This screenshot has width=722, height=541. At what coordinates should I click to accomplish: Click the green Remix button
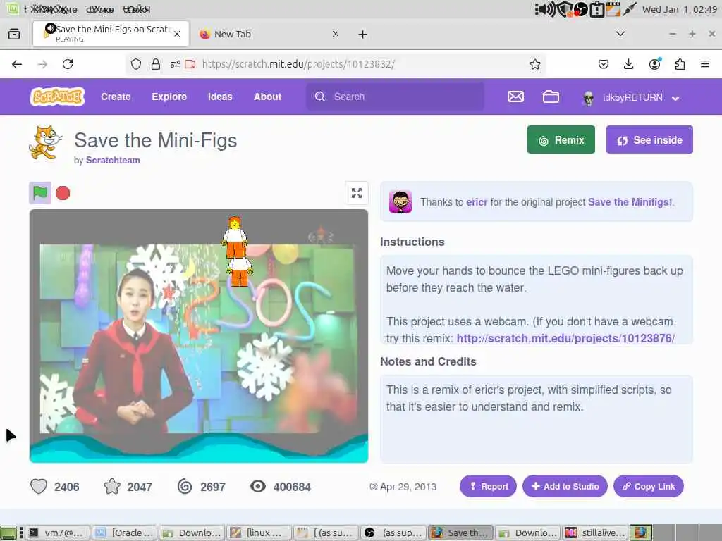pos(561,140)
